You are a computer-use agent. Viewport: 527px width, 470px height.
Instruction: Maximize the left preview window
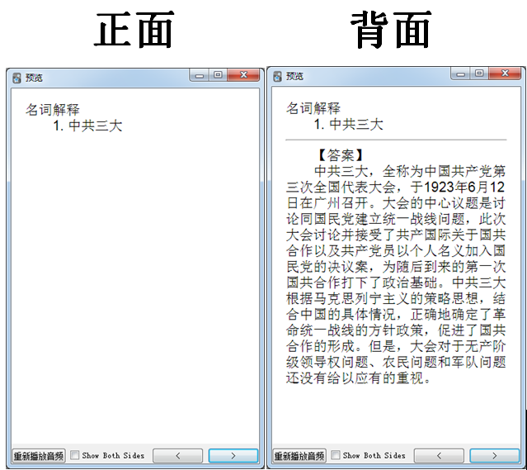pos(218,75)
